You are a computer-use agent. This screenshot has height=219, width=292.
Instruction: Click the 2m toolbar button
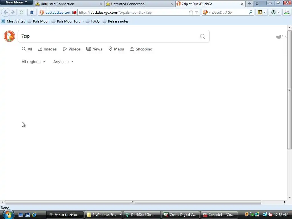coord(287,13)
